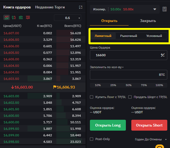Enable Купить Лонг с TP/SL checkbox

pyautogui.click(x=92, y=97)
